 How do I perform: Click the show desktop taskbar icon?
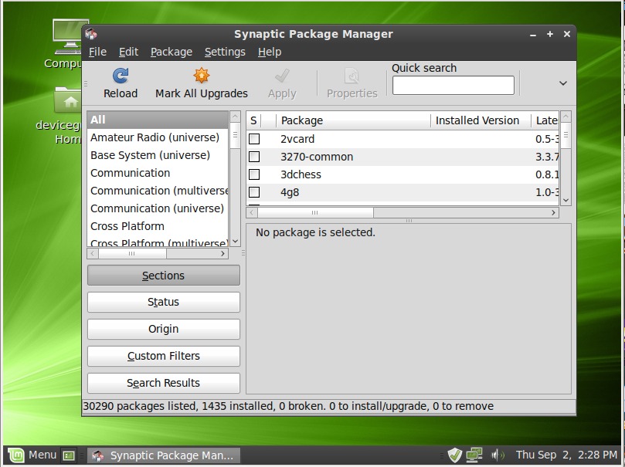[69, 455]
